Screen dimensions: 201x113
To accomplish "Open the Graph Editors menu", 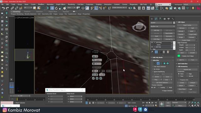I will click(61, 4).
